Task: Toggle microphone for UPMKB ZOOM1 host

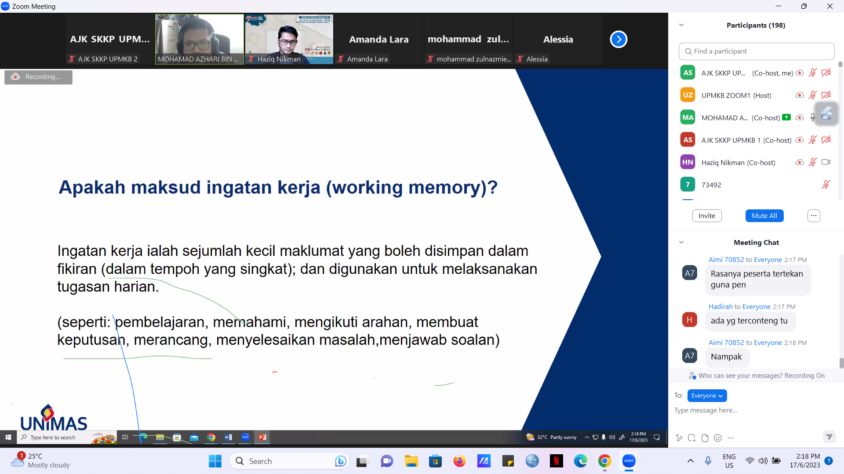Action: 813,95
